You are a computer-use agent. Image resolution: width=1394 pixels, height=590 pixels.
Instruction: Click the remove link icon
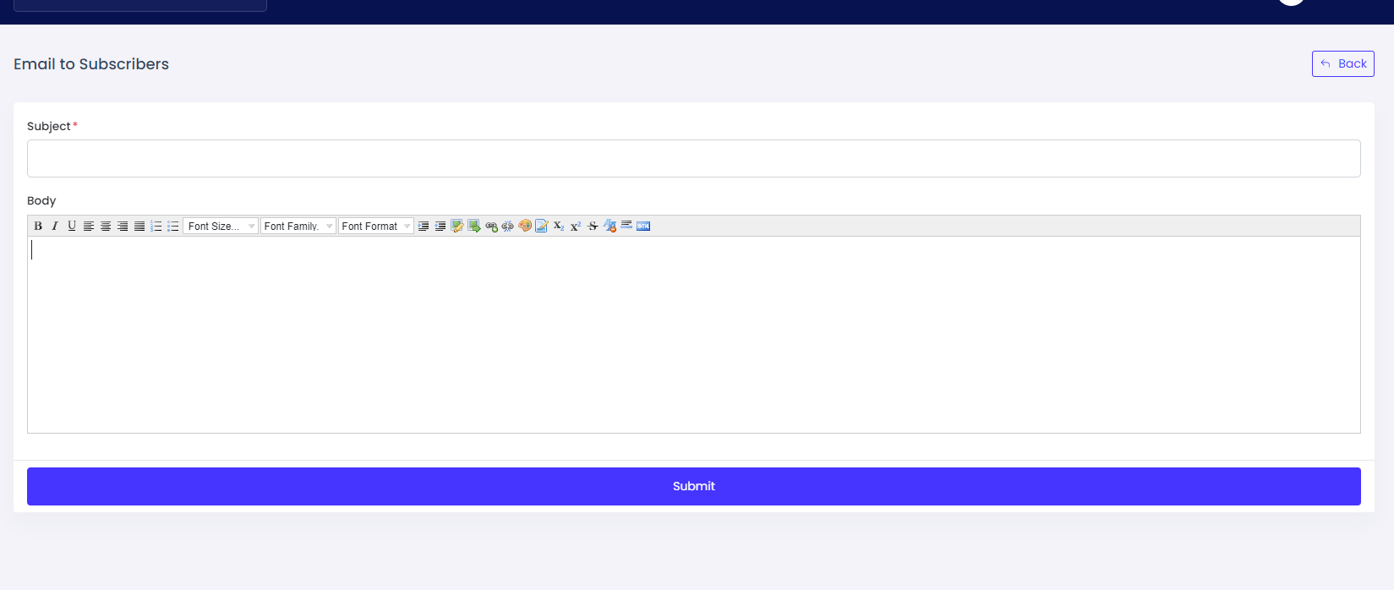click(508, 226)
